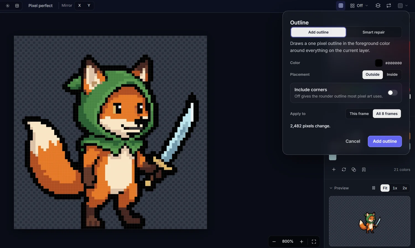Open the tile mode Off dropdown
This screenshot has height=248, width=415.
click(x=359, y=6)
